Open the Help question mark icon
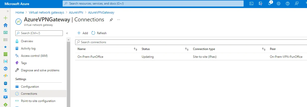 coord(288,4)
